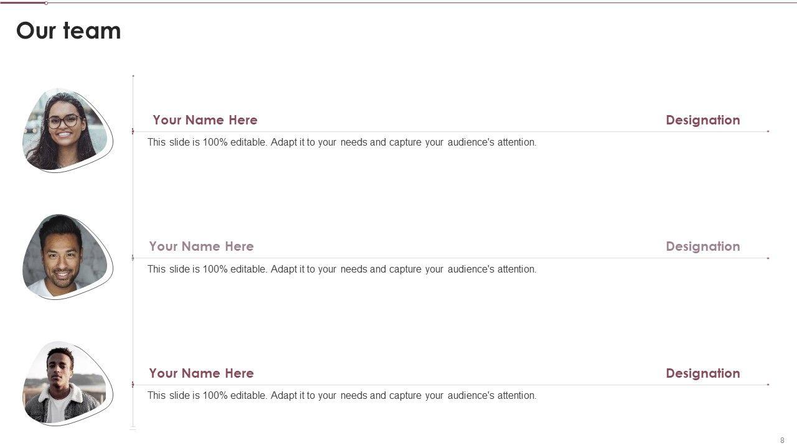Click the photo of man in denim jacket

[62, 383]
